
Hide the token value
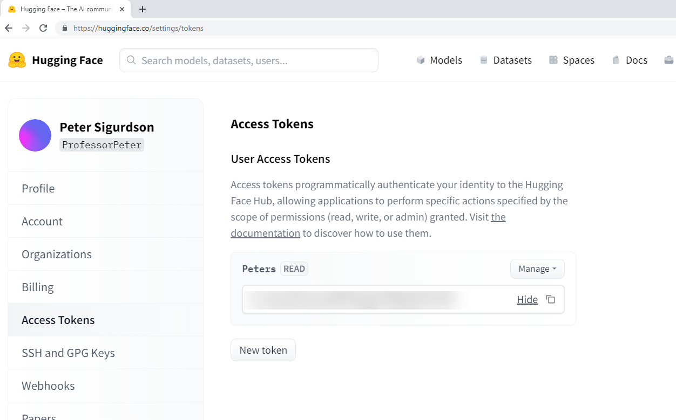(527, 299)
